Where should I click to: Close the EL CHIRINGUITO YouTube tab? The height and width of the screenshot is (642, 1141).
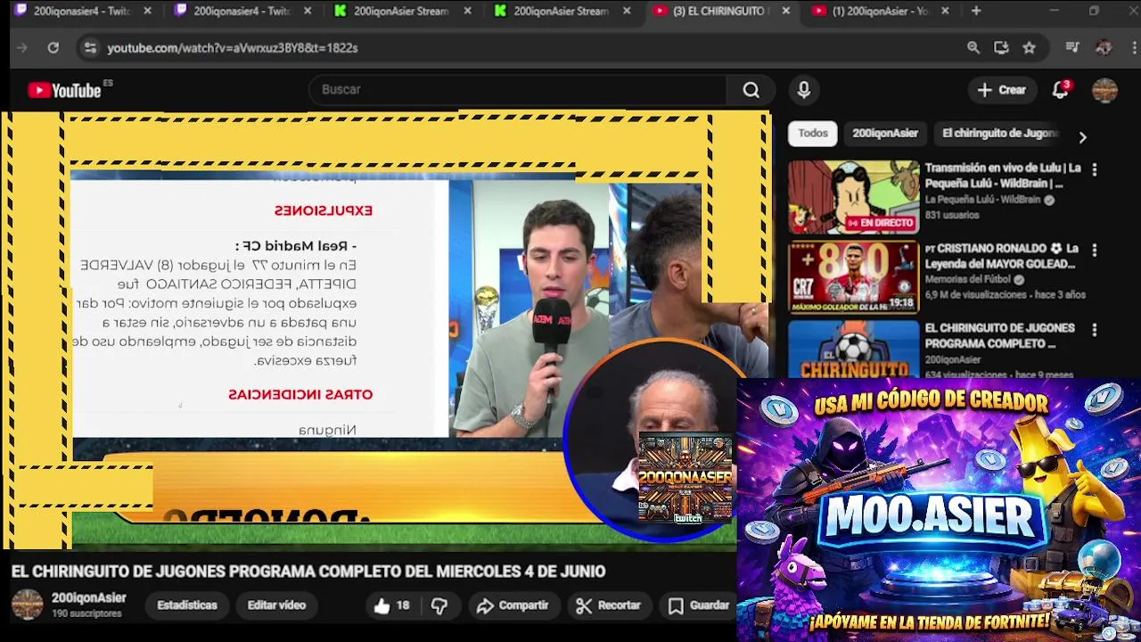pos(785,11)
